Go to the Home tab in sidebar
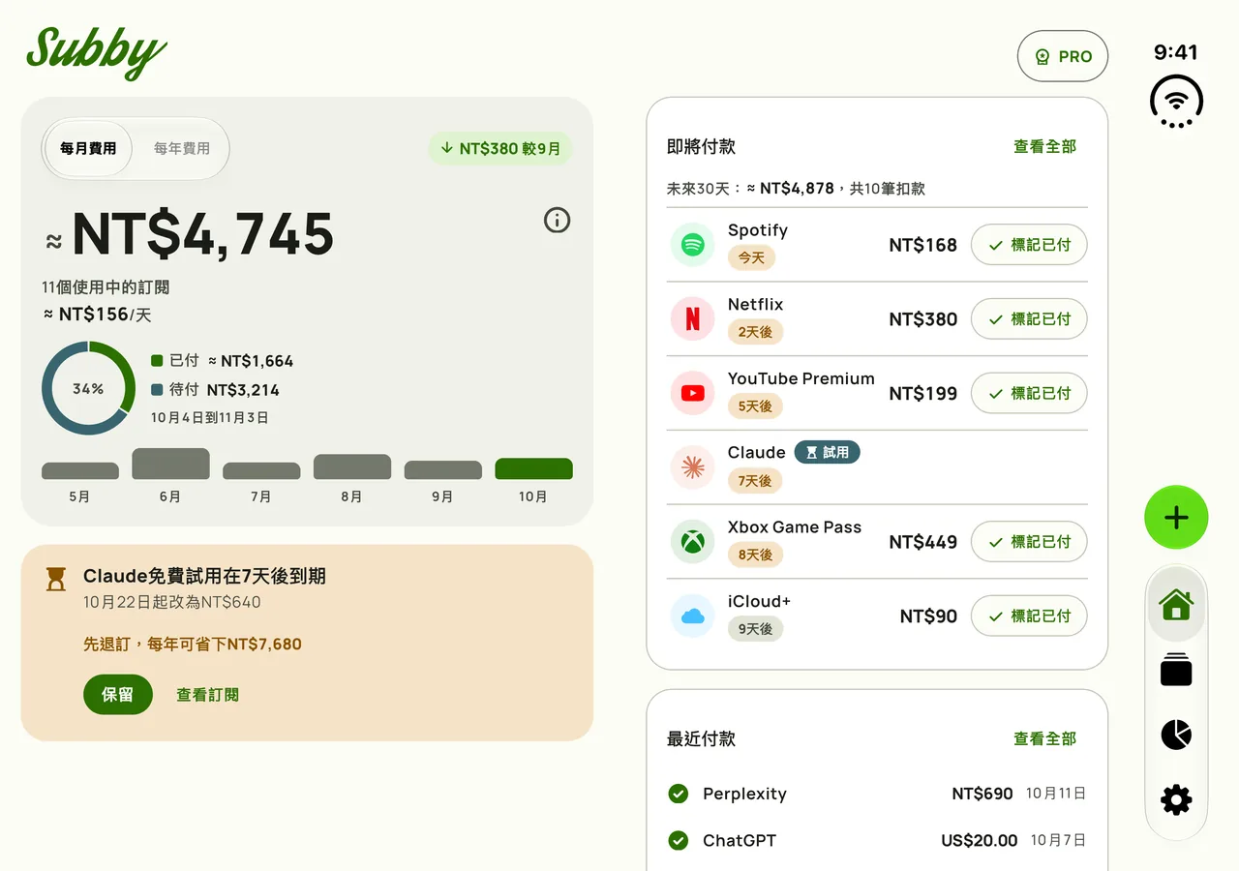The height and width of the screenshot is (871, 1239). point(1176,605)
